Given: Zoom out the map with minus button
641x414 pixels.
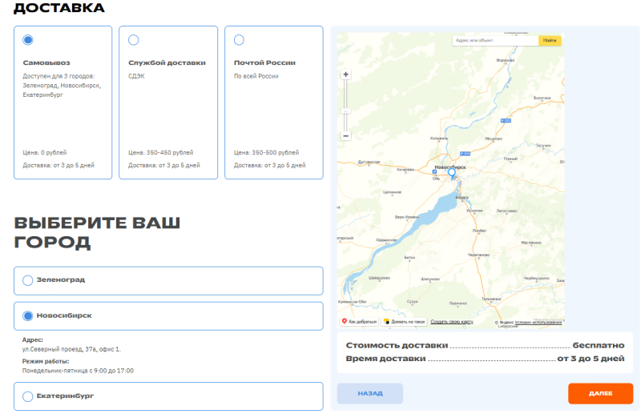Looking at the screenshot, I should (x=346, y=136).
